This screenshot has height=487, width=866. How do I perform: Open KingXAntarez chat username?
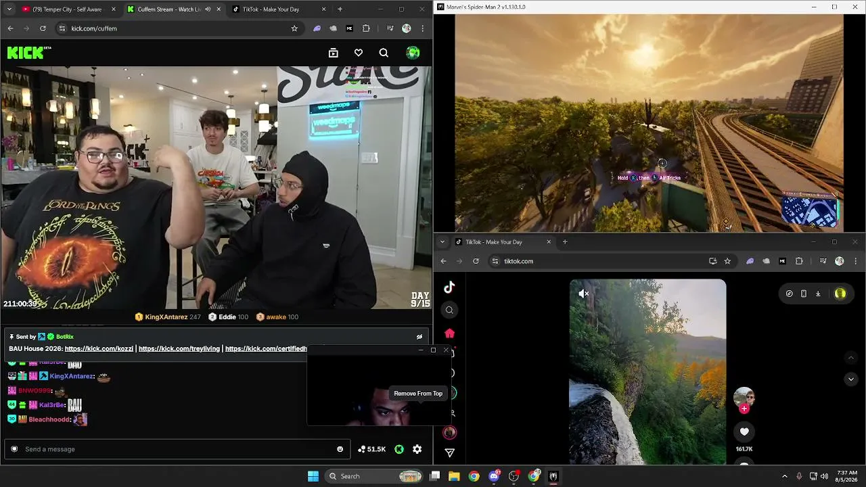pyautogui.click(x=71, y=376)
